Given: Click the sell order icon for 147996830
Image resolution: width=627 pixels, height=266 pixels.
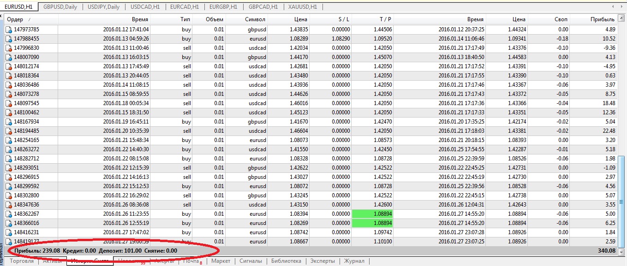Looking at the screenshot, I should coord(9,48).
